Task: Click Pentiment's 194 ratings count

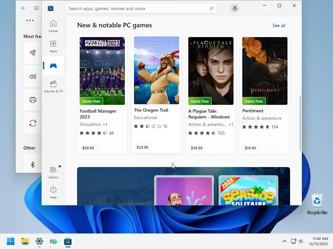Action: tap(274, 127)
